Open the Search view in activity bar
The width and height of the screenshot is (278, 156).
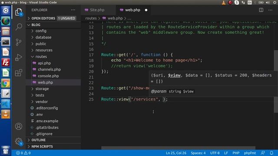click(x=19, y=27)
